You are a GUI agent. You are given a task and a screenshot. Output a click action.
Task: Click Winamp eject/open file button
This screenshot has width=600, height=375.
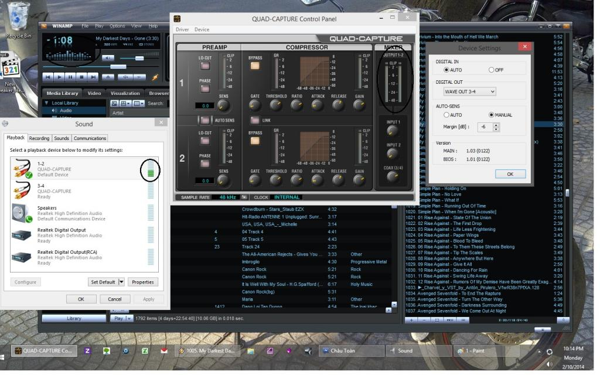108,77
